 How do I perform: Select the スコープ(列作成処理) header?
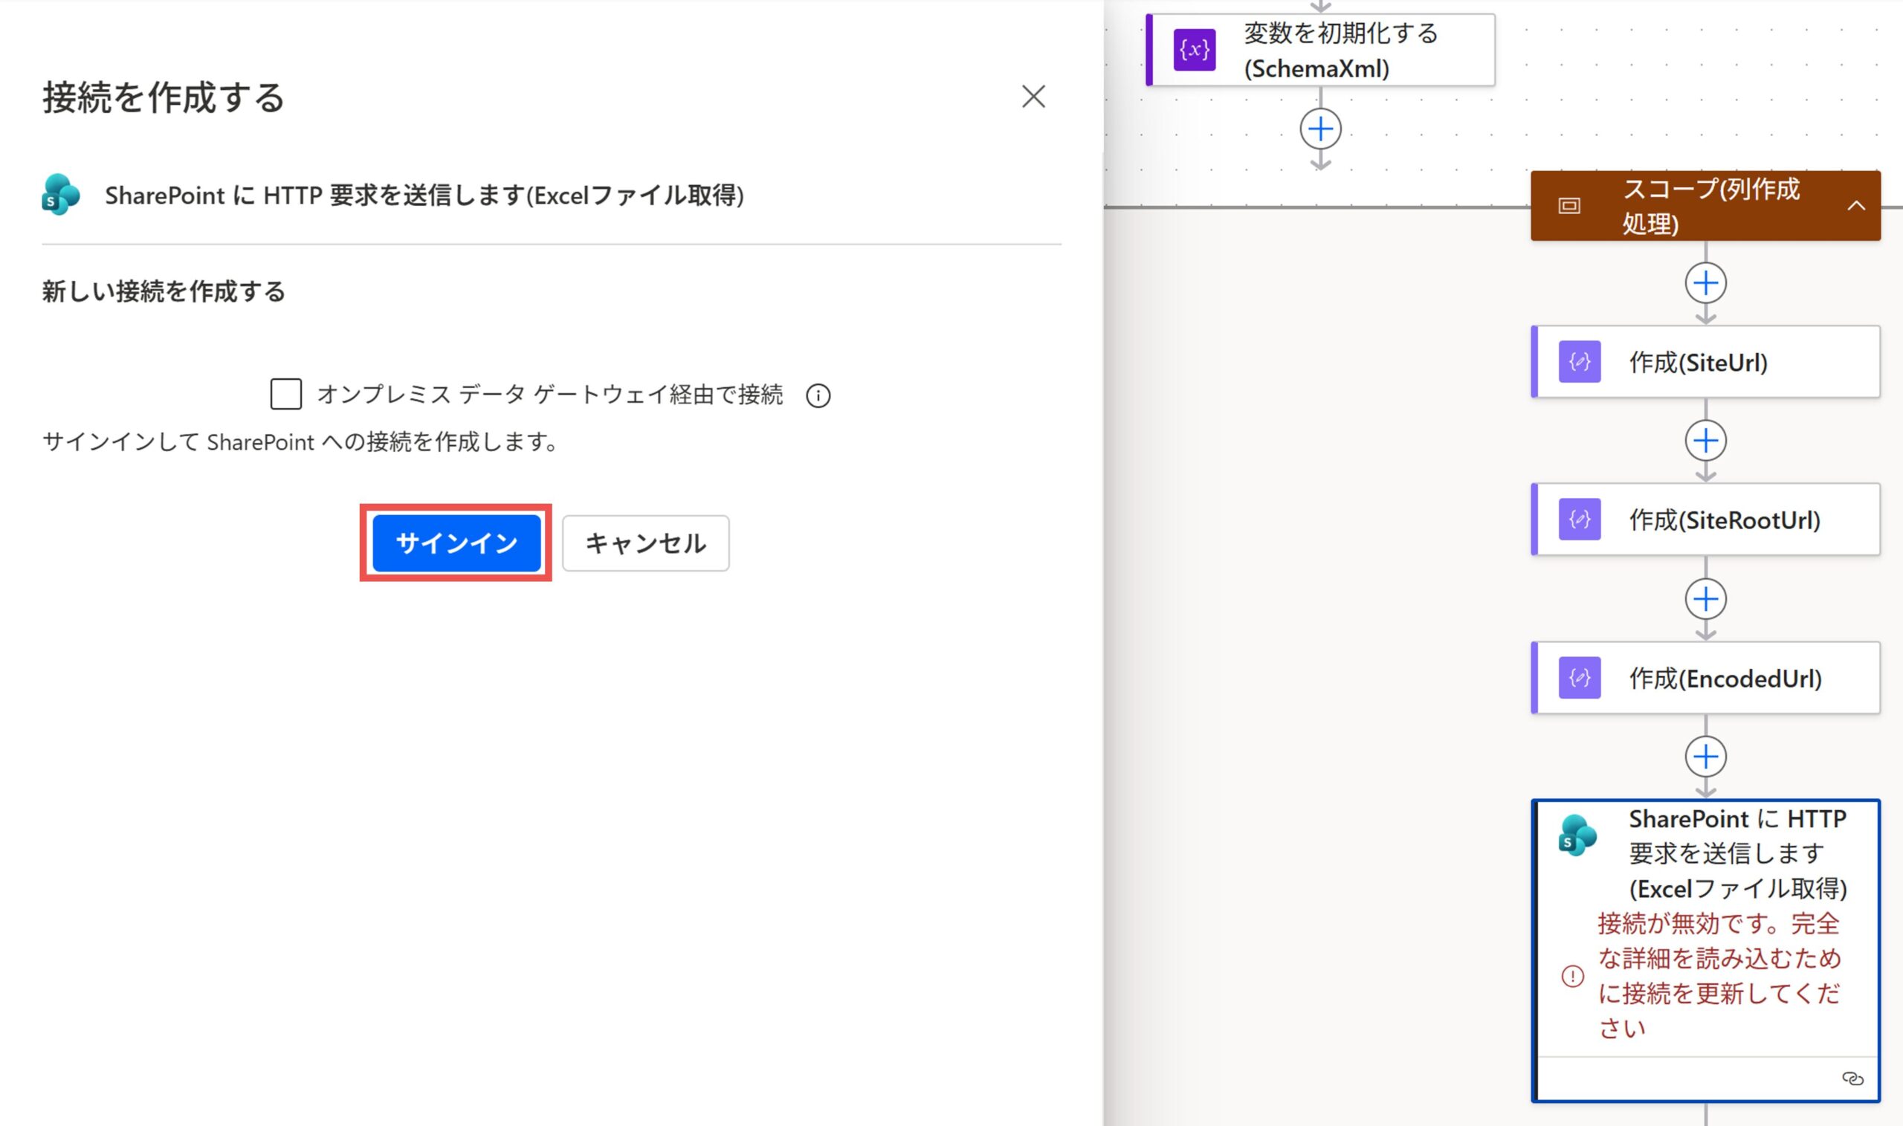click(1705, 206)
